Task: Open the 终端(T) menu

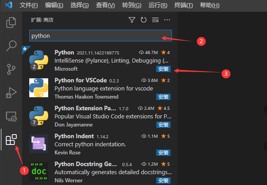Action: click(x=184, y=5)
